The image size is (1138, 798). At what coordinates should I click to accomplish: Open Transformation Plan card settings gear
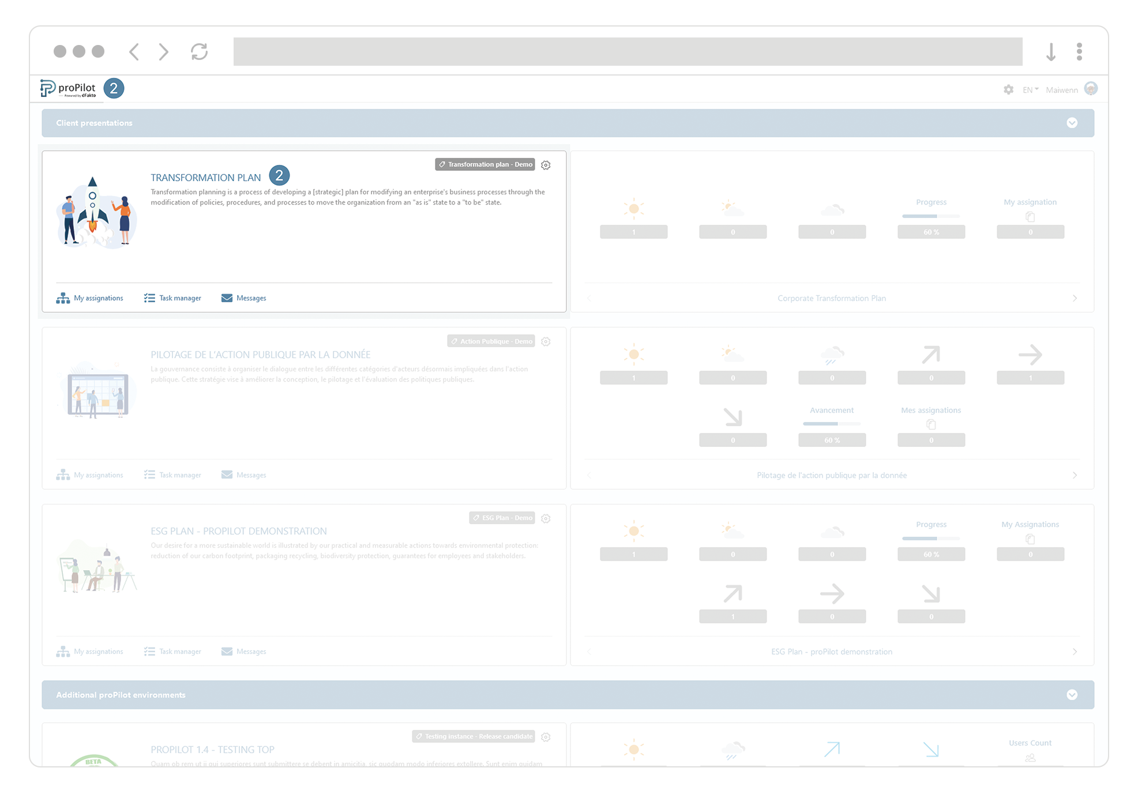click(x=546, y=165)
